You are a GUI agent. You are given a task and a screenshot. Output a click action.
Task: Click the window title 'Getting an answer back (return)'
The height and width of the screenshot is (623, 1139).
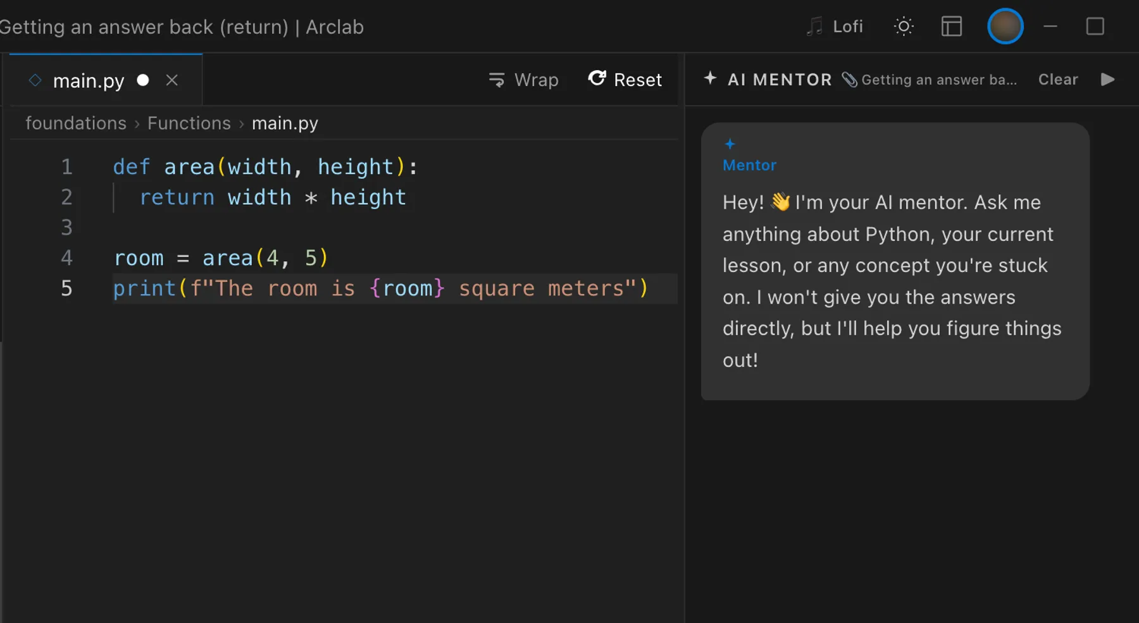coord(144,27)
